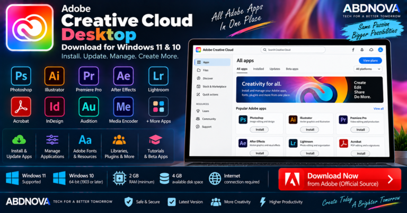This screenshot has width=407, height=213.
Task: Click the Audition Au icon
Action: pyautogui.click(x=89, y=106)
